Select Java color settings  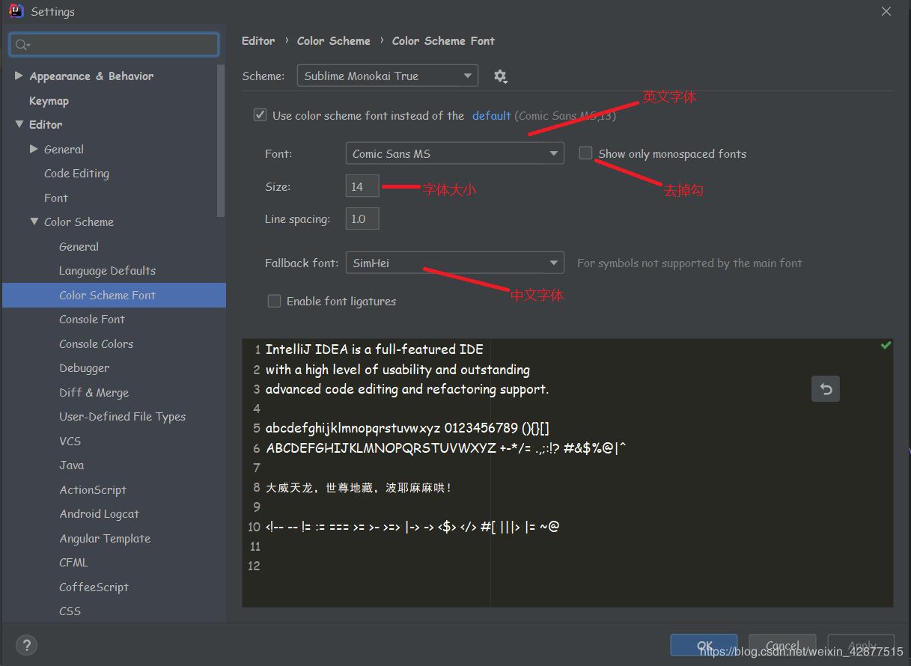click(72, 465)
